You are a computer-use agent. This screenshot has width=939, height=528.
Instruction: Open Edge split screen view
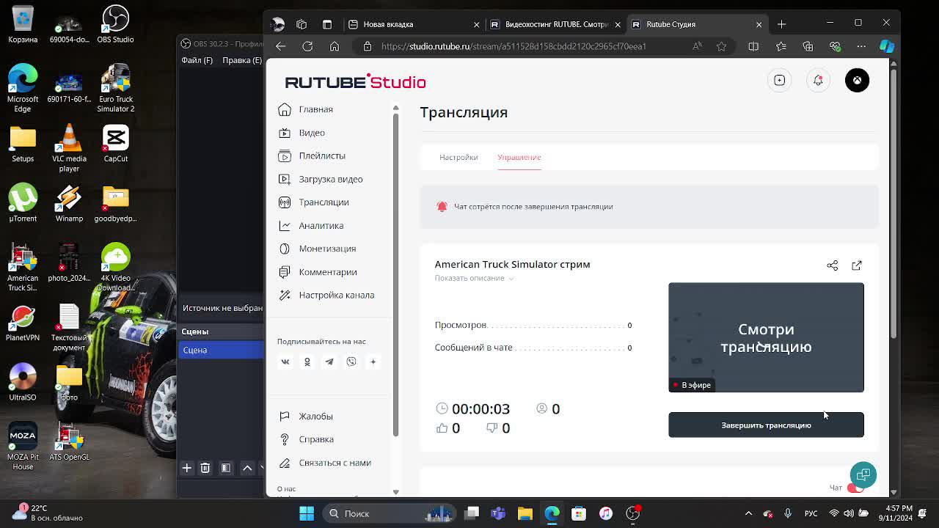coord(753,46)
